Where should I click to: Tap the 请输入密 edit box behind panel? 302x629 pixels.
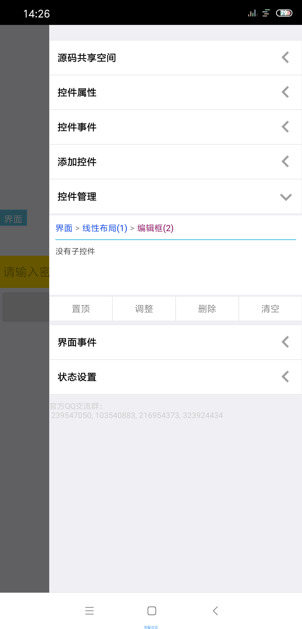pyautogui.click(x=25, y=272)
